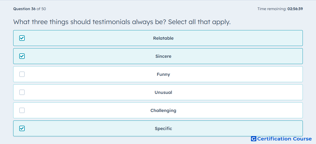Click the Time remaining countdown

click(x=280, y=9)
